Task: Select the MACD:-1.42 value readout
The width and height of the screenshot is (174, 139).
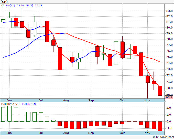Action: (29, 104)
